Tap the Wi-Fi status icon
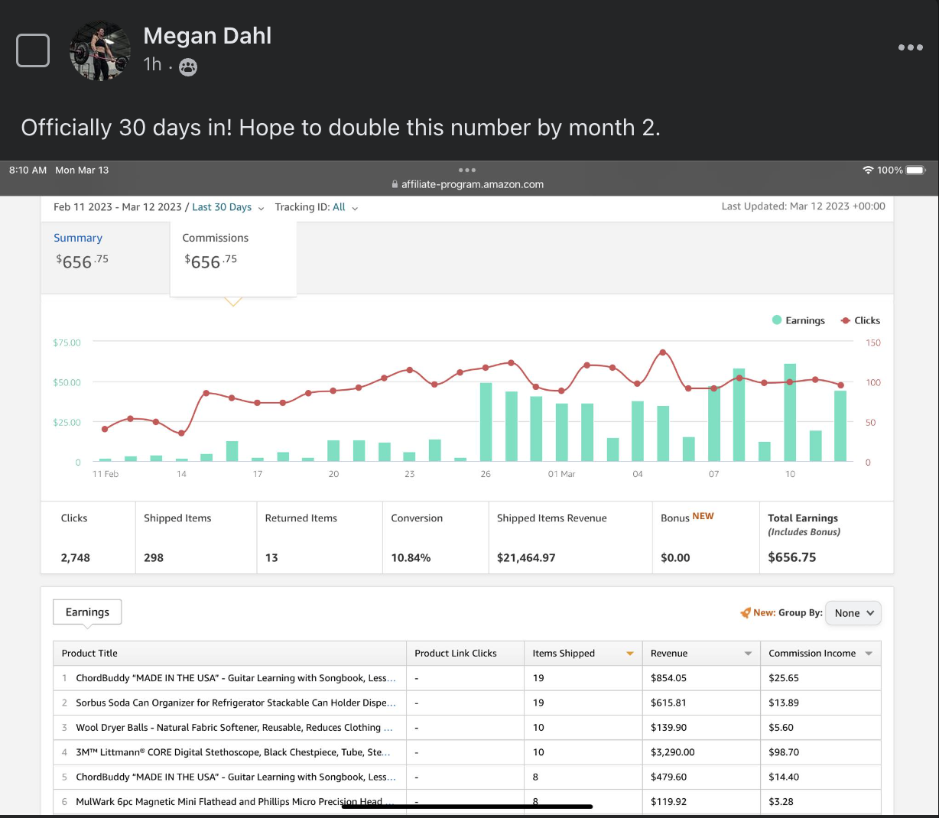Image resolution: width=939 pixels, height=818 pixels. point(868,170)
